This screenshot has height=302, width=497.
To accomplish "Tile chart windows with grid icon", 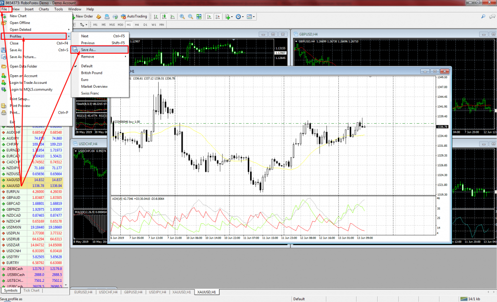I will (x=199, y=16).
